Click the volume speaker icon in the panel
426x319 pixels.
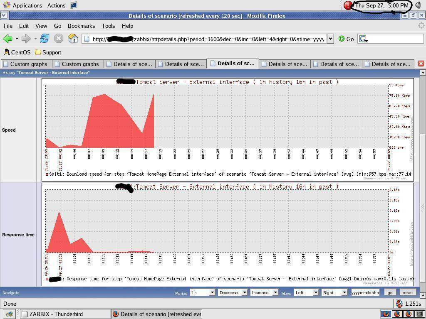(418, 5)
